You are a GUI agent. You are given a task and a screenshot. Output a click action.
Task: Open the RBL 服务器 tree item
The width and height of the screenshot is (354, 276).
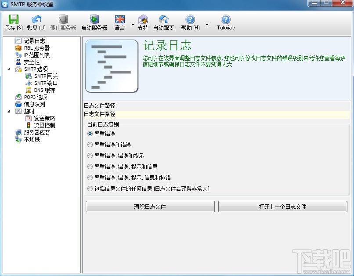(37, 48)
